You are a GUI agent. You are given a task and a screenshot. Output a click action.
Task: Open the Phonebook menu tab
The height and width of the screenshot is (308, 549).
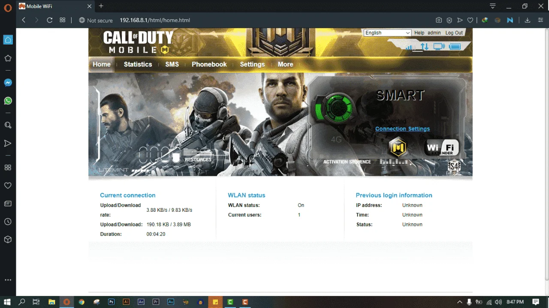pos(209,64)
